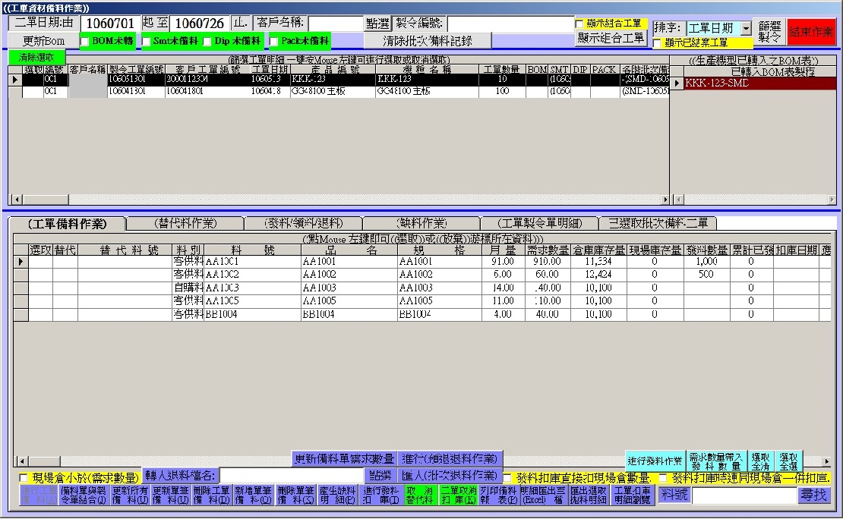Viewport: 843px width, 519px height.
Task: Select material row AA1002
Action: 424,275
